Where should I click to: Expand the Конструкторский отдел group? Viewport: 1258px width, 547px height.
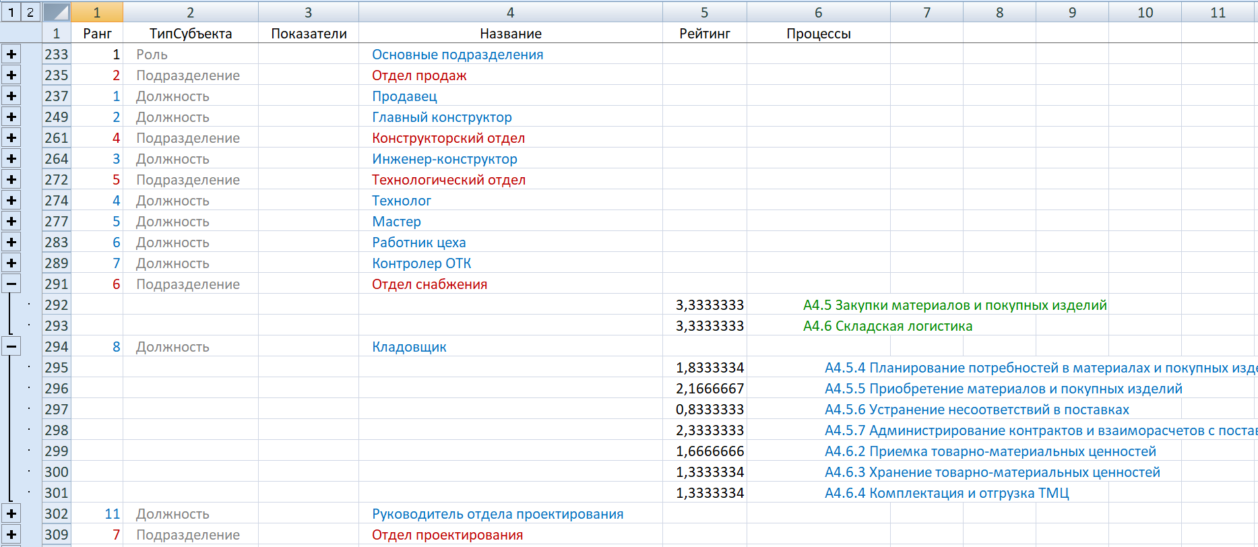[11, 138]
